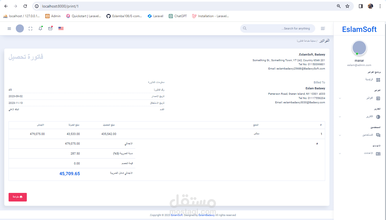
Task: Click الرئيسية dashboard grid icon
Action: click(x=378, y=80)
